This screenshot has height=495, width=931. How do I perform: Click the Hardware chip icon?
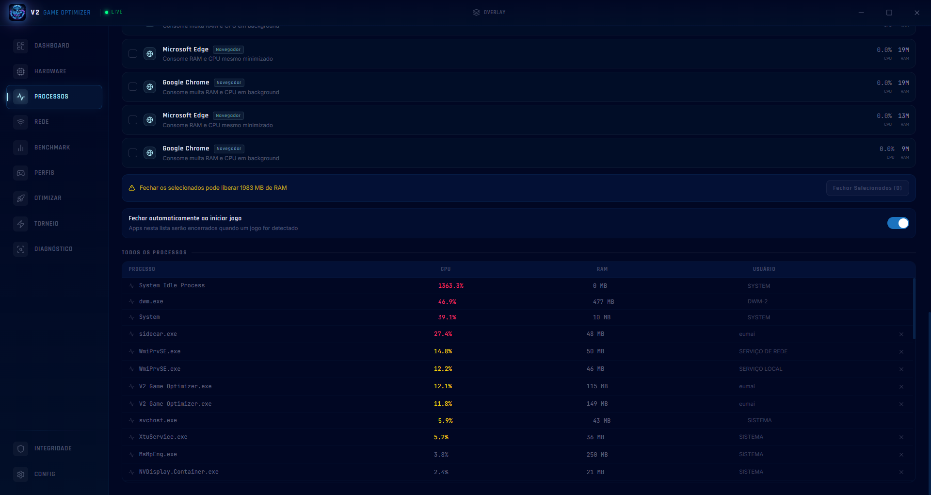tap(20, 71)
